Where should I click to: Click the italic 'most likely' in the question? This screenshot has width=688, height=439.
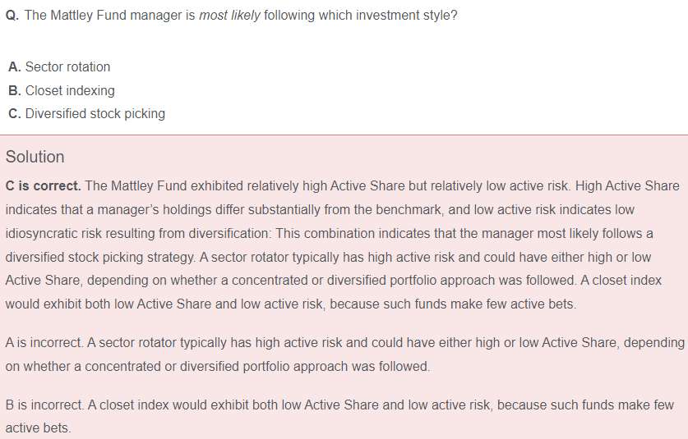pyautogui.click(x=229, y=16)
